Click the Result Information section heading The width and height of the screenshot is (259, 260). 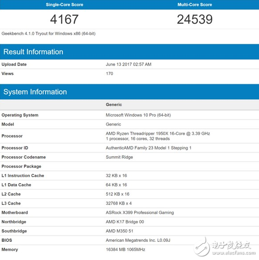coord(33,52)
